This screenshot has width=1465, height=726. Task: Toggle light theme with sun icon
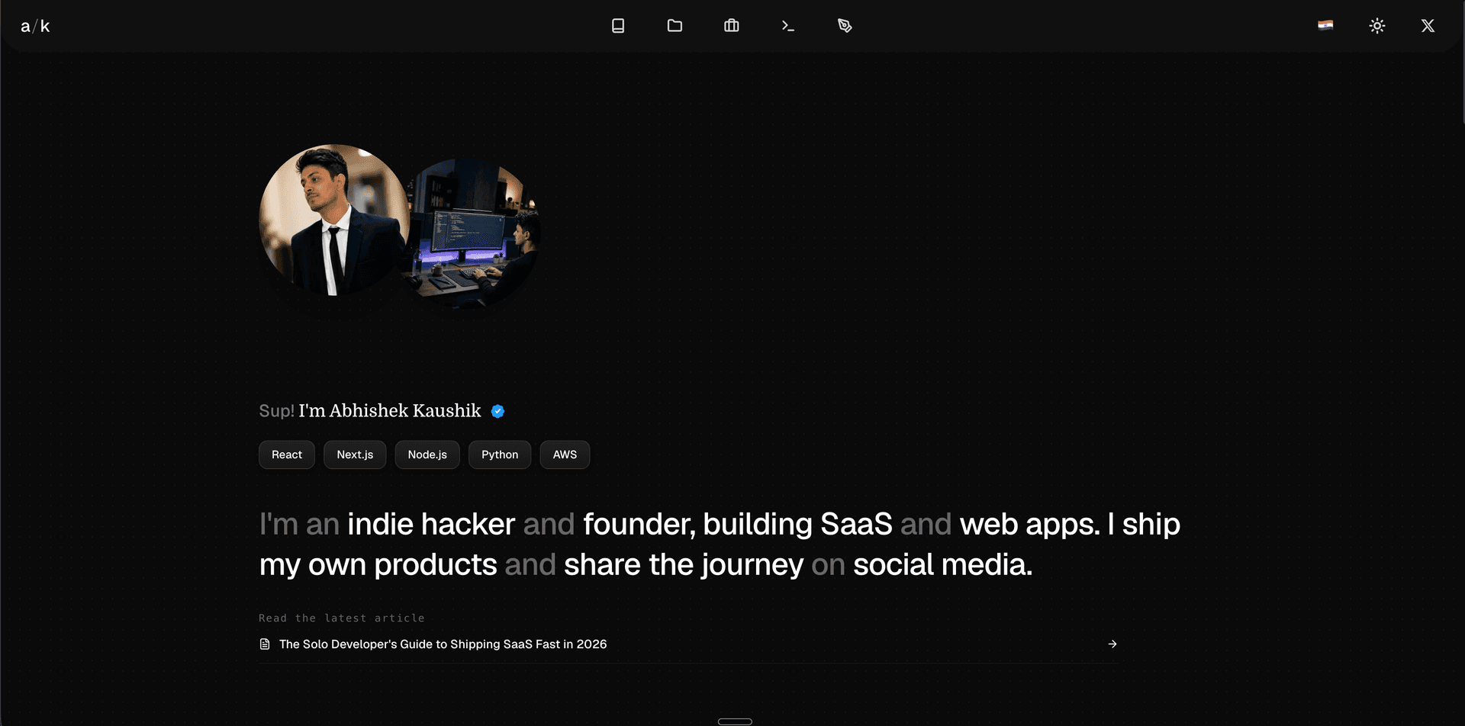(1377, 26)
